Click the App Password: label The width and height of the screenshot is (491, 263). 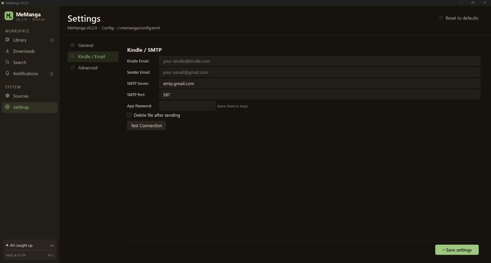point(139,106)
